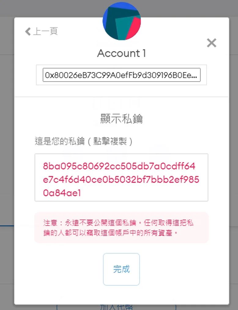Click the back chevron arrow icon

tap(28, 32)
